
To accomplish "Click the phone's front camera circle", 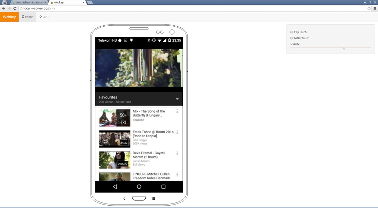I will pyautogui.click(x=172, y=32).
